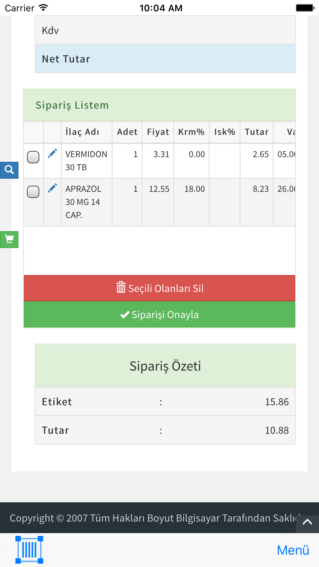Tap the Sipariş Özeti panel heading
Screen dimensions: 319x567
tap(165, 366)
